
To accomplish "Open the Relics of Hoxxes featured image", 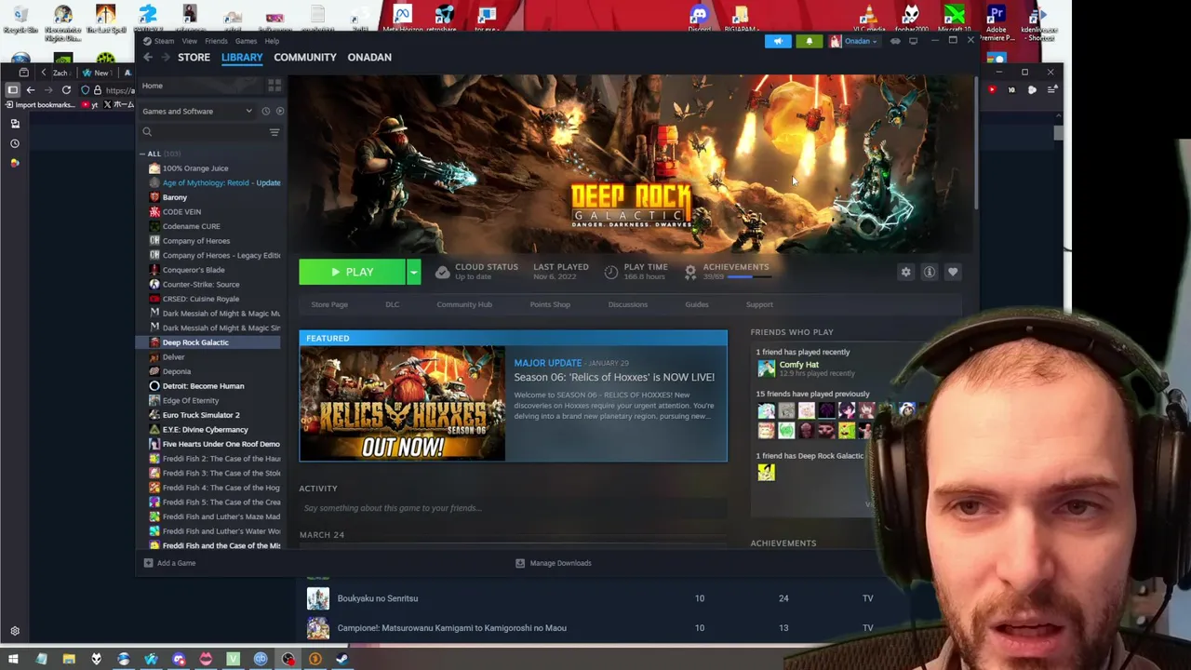I will pos(402,403).
